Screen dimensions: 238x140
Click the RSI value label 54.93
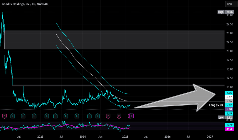(230, 125)
